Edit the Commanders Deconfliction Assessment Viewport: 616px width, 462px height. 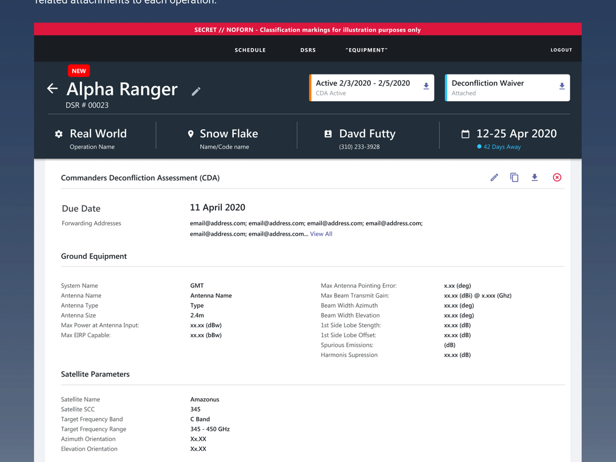click(x=494, y=177)
